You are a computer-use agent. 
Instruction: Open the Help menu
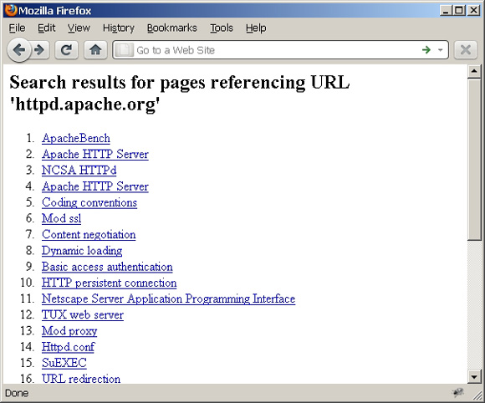coord(256,28)
